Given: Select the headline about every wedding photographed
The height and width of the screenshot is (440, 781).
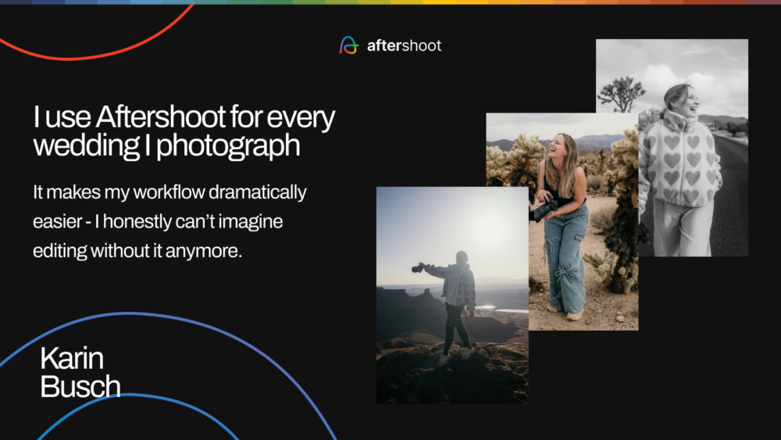Looking at the screenshot, I should [x=184, y=132].
